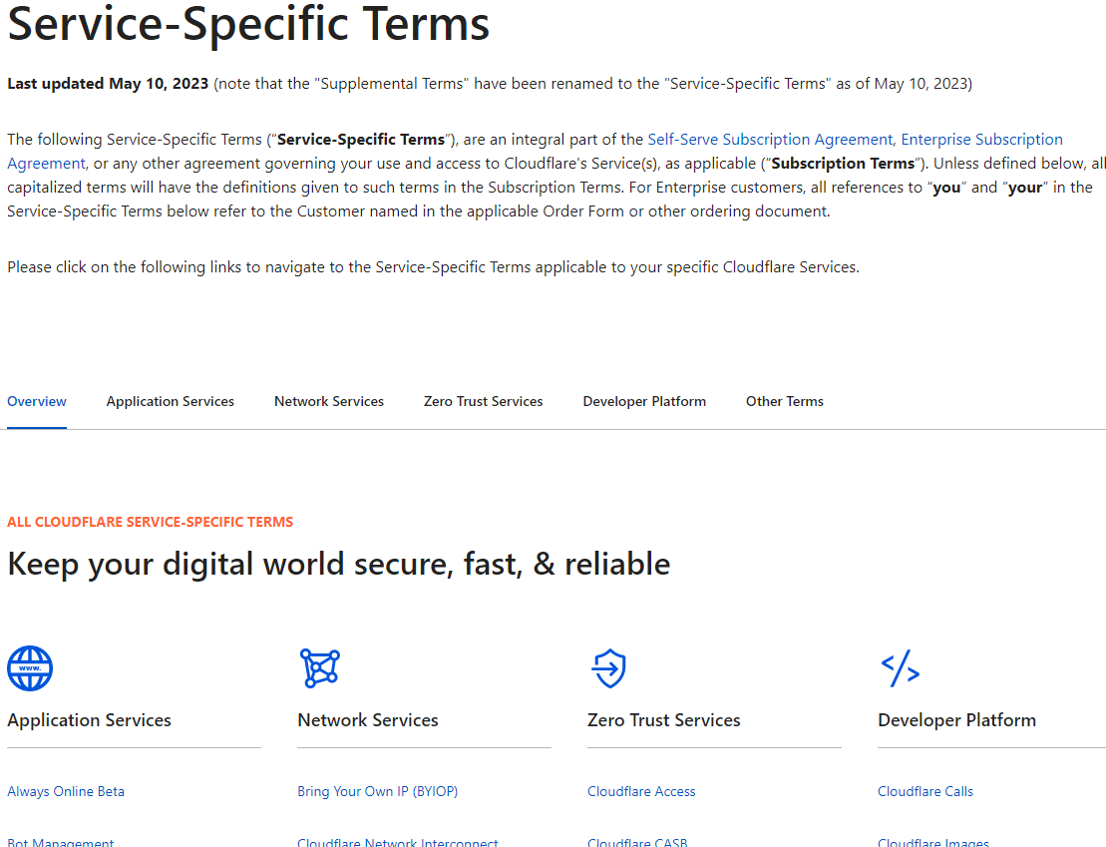Click the Bring Your Own IP (BYIOP) link

pyautogui.click(x=378, y=792)
